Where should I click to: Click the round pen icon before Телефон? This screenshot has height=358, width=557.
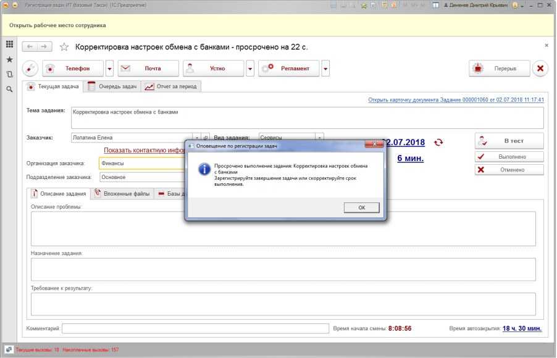click(30, 69)
